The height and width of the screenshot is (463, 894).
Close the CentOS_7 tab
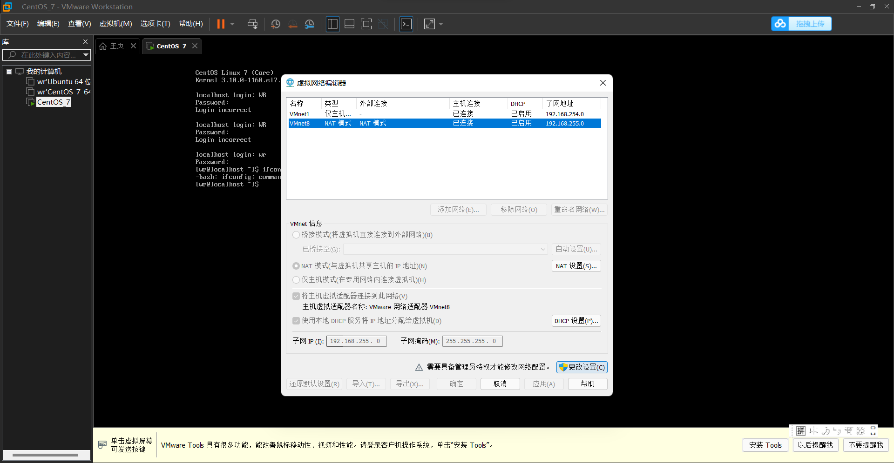[195, 46]
